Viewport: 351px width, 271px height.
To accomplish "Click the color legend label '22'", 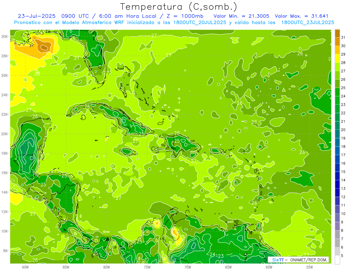I will tap(343, 113).
